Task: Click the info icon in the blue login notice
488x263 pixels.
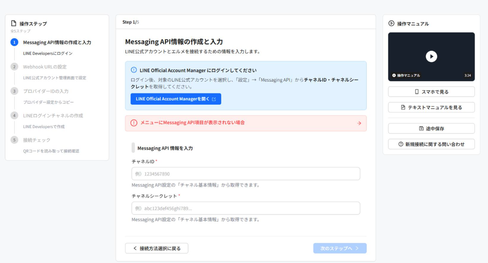Action: tap(134, 70)
